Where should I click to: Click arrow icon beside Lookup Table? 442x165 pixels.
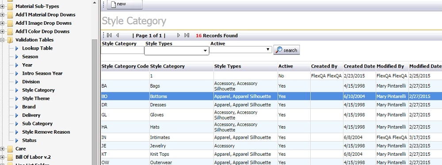coord(17,48)
